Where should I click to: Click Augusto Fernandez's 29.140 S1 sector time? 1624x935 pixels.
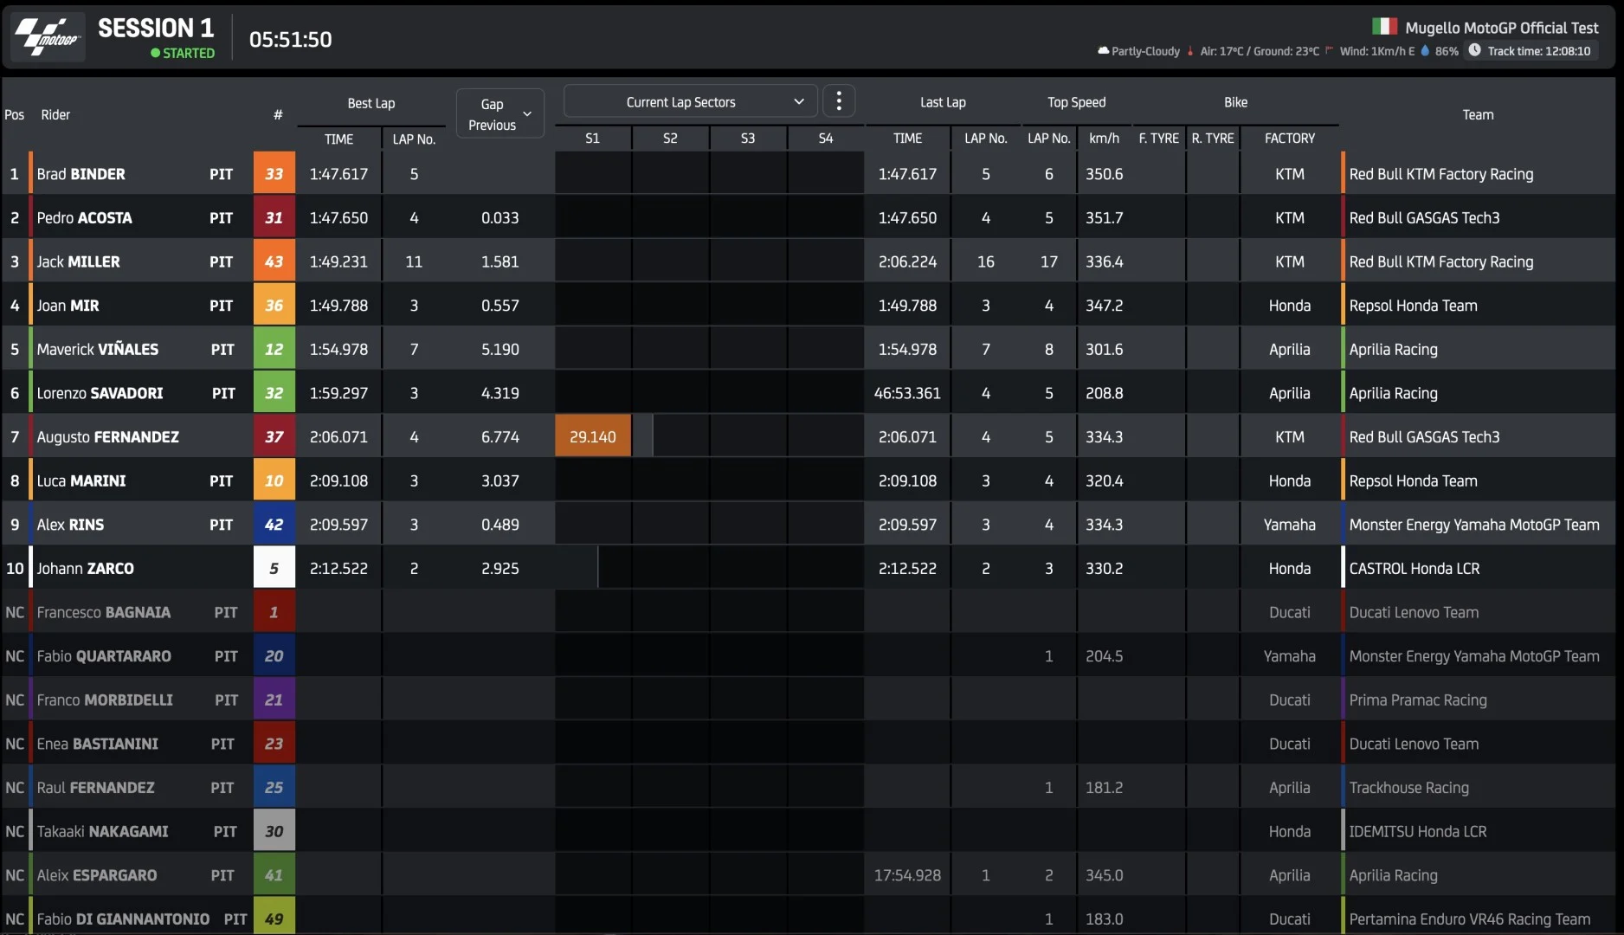[x=593, y=437]
